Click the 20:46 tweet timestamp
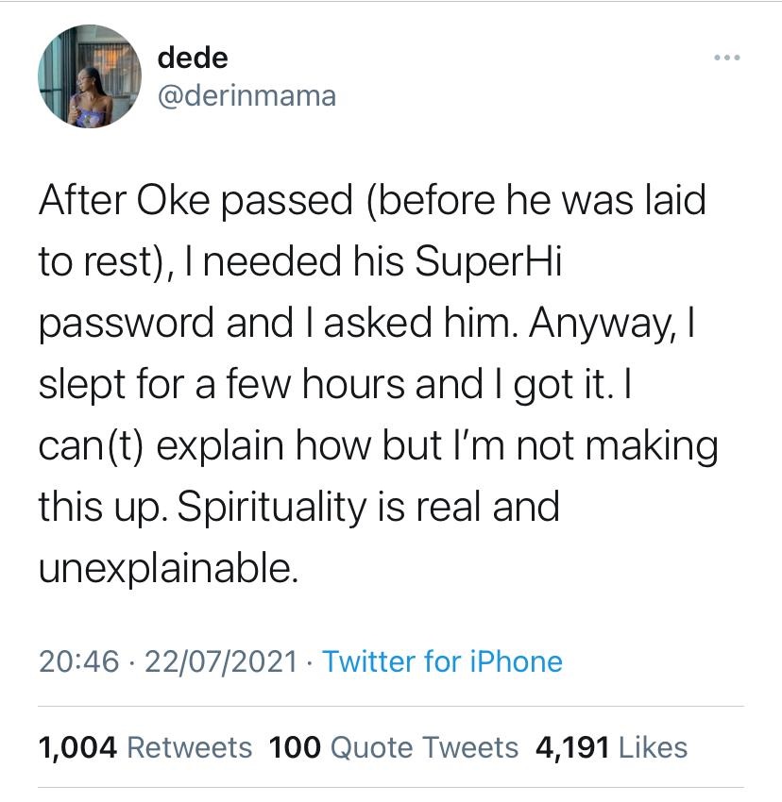 (79, 661)
